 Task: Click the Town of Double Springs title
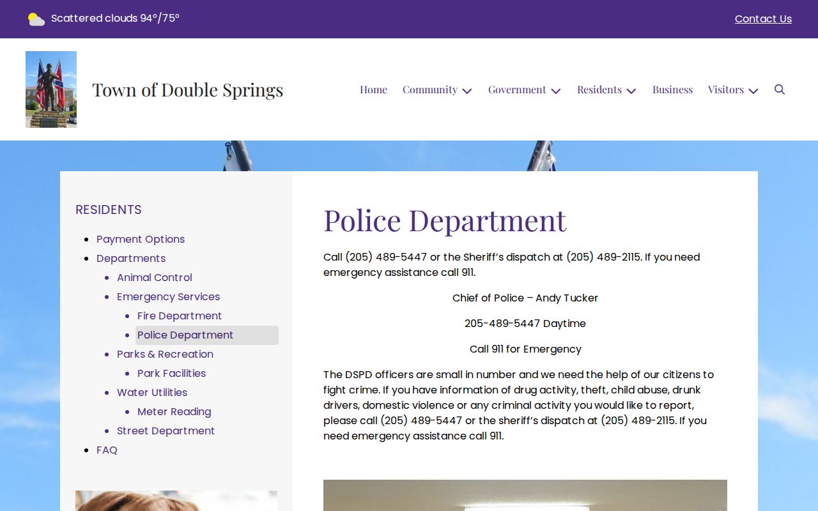188,89
